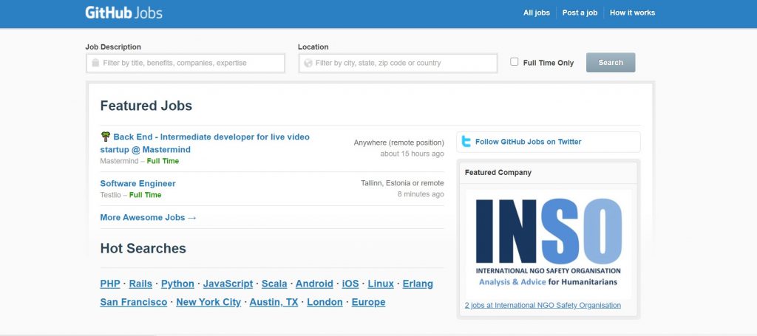
Task: Click the Hot Searches heading
Action: pos(143,248)
